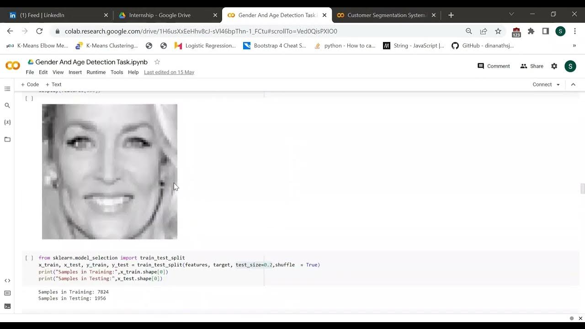
Task: Click the Colab logo
Action: (x=13, y=66)
